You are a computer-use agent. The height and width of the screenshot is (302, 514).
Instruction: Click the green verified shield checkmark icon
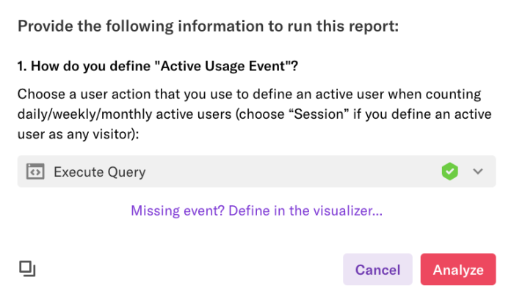pos(449,172)
